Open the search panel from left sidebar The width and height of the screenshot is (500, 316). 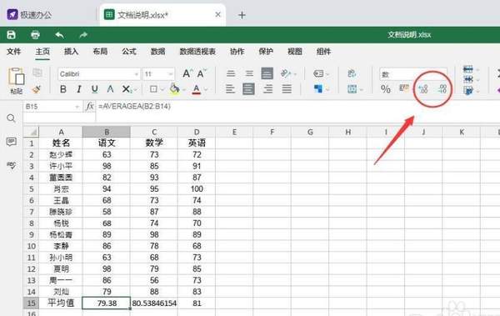[11, 118]
